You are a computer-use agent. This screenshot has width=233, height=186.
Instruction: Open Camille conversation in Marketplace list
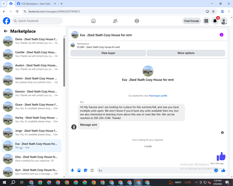[32, 54]
